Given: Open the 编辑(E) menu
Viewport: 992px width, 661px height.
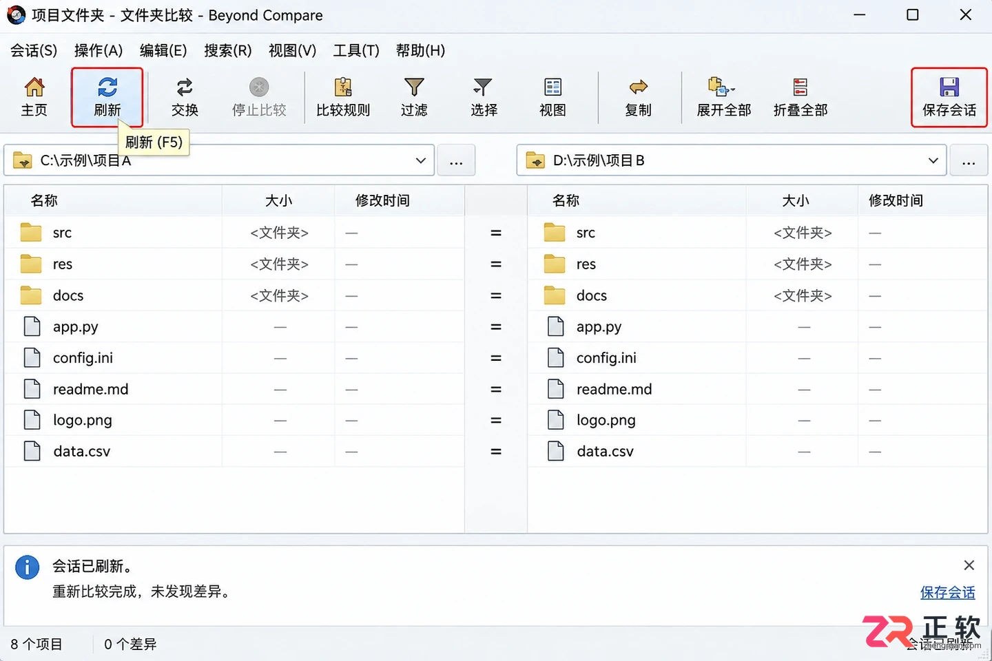Looking at the screenshot, I should coord(163,50).
